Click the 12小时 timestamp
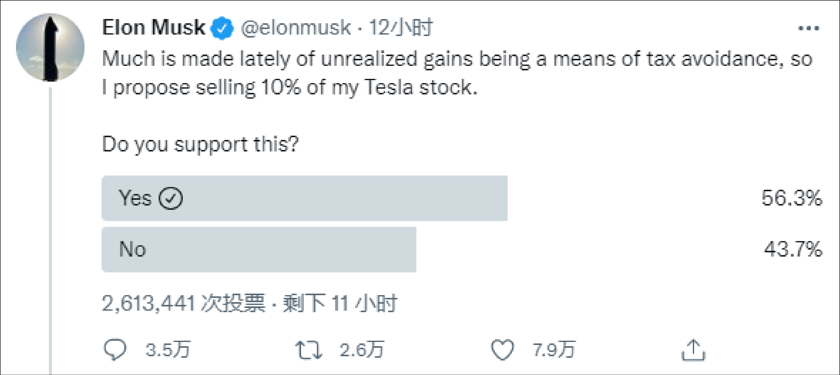 400,27
